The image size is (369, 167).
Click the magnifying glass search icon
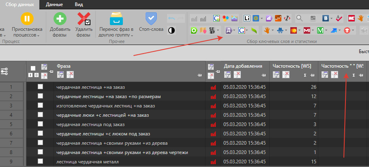(299, 18)
